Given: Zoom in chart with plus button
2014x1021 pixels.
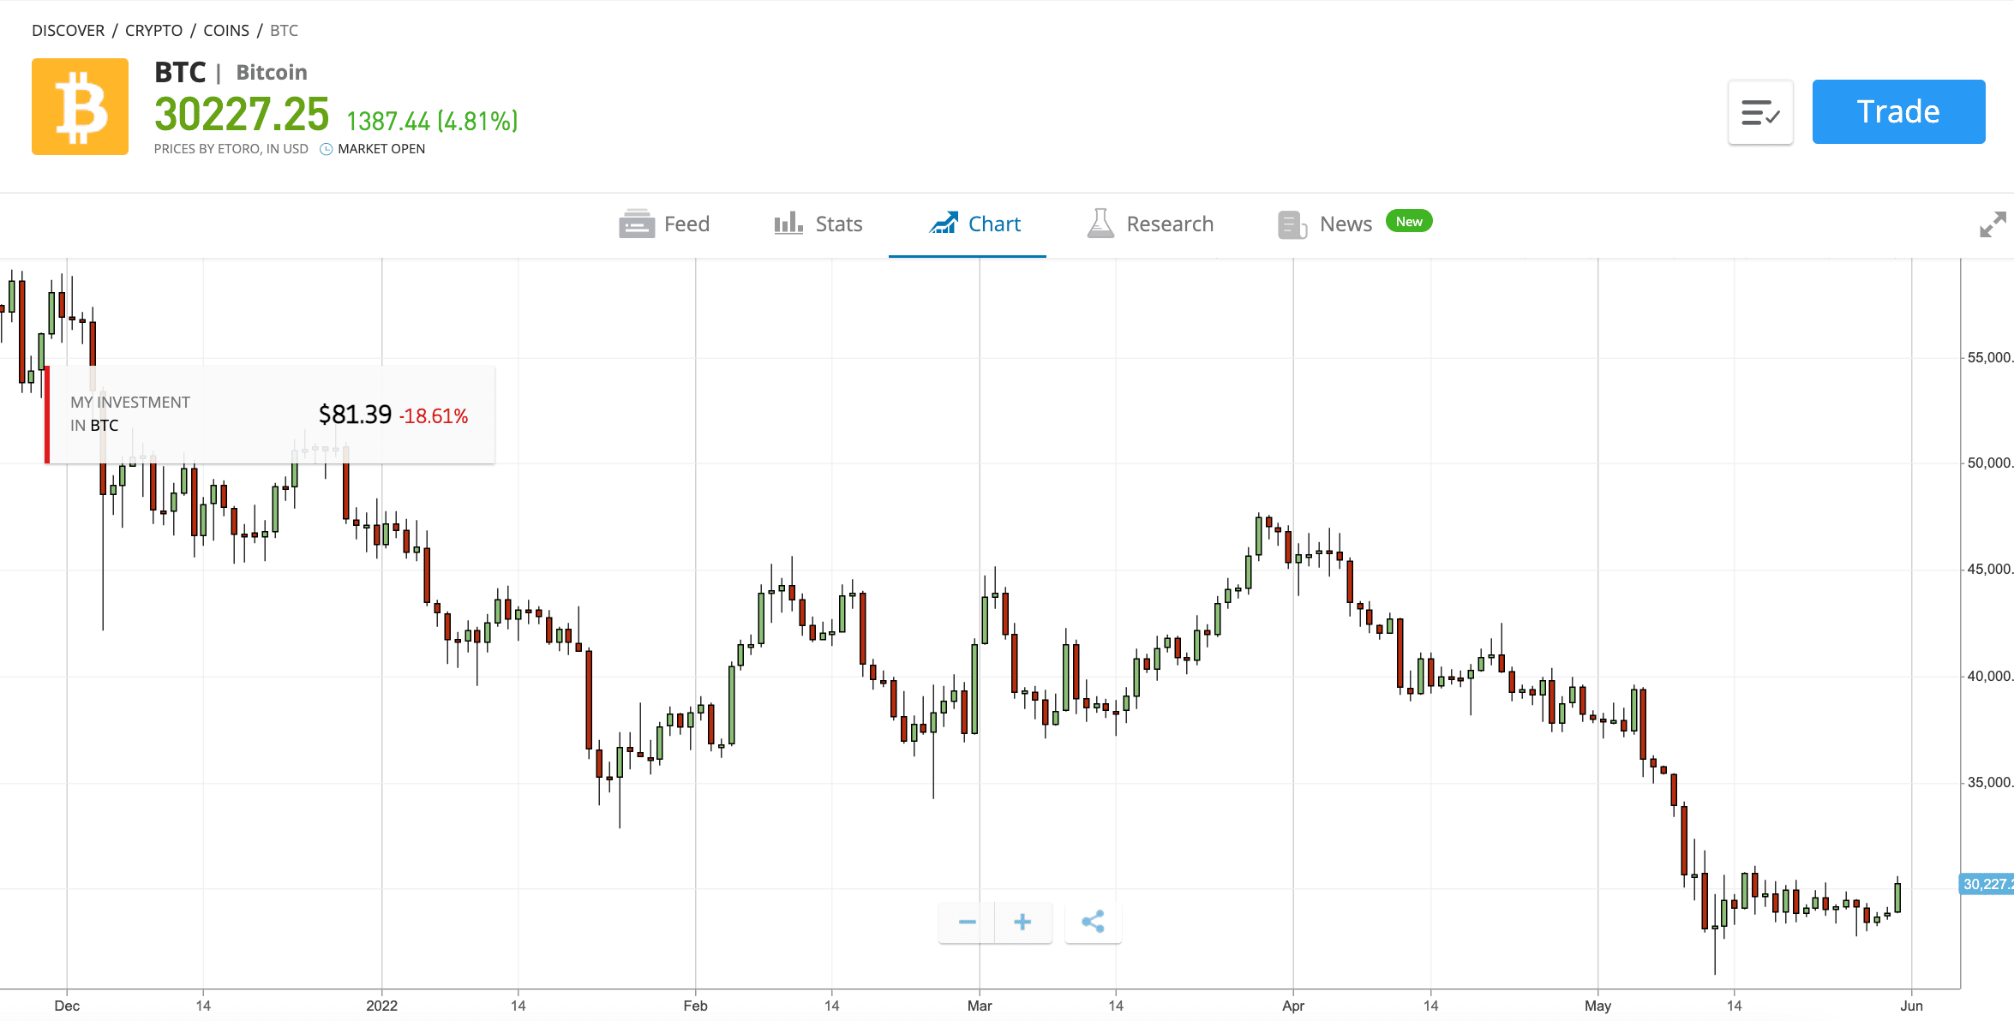Looking at the screenshot, I should (x=1022, y=922).
